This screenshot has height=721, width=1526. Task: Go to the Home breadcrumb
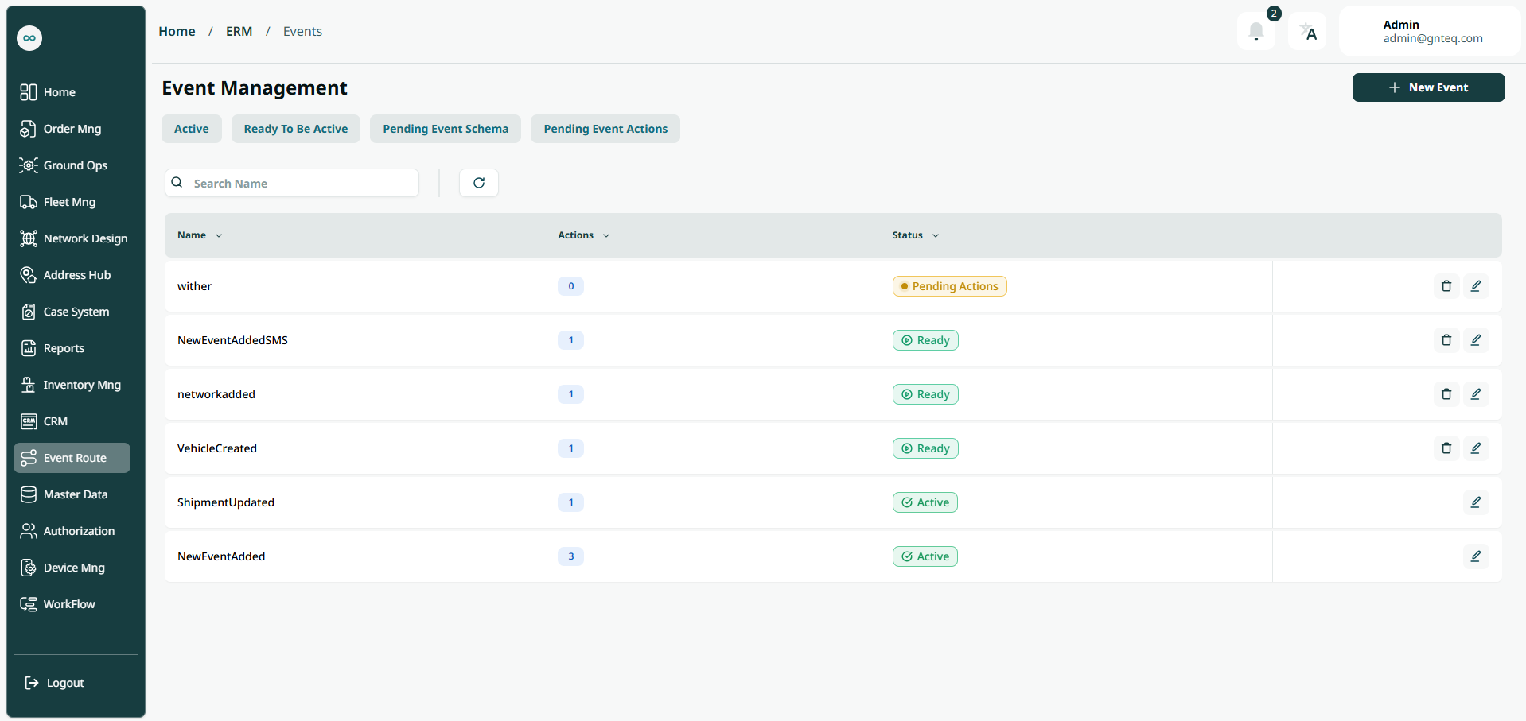(x=177, y=31)
